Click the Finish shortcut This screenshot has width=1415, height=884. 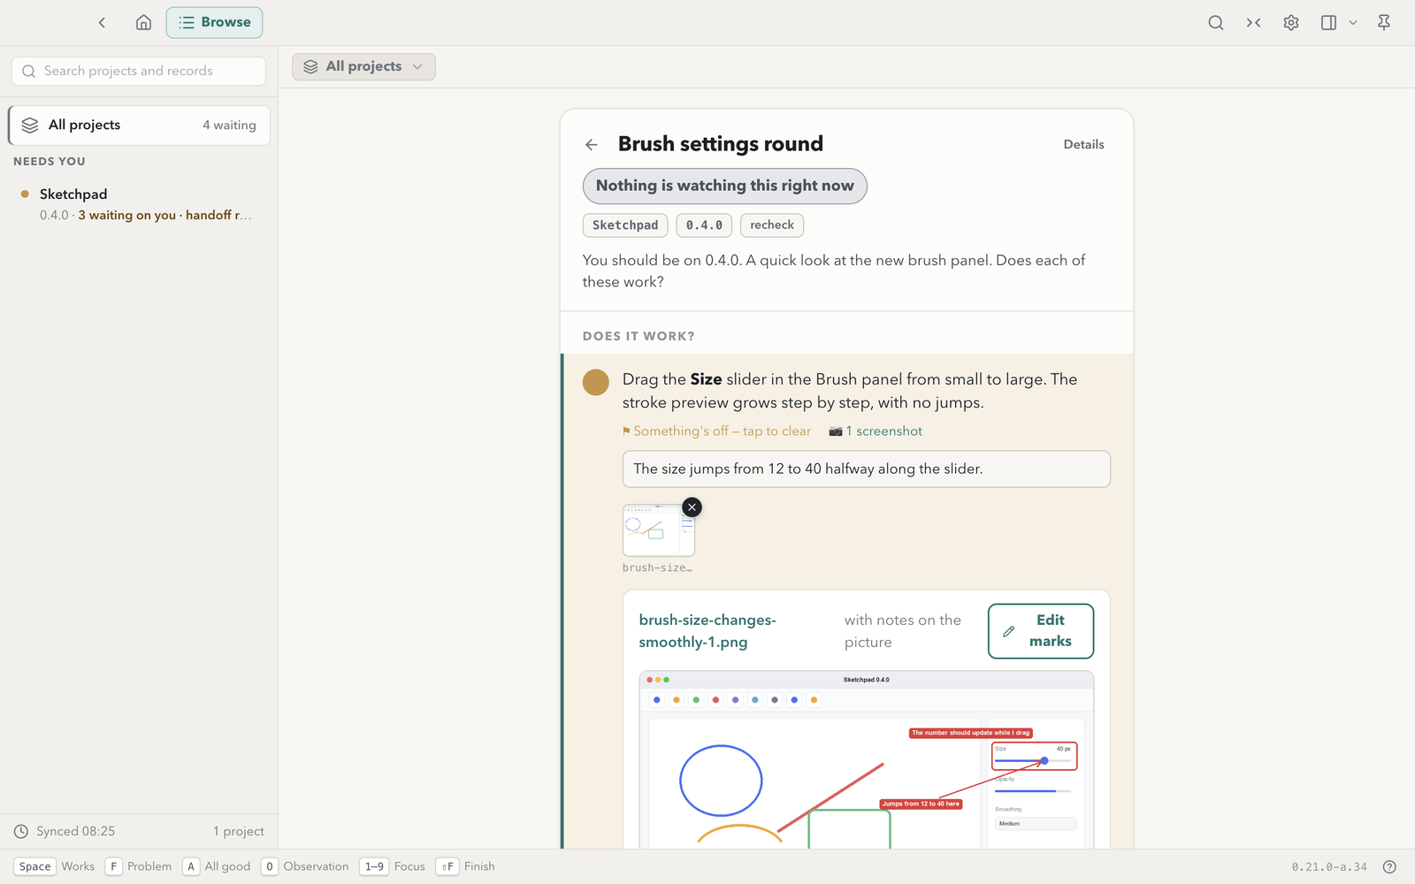(x=466, y=867)
